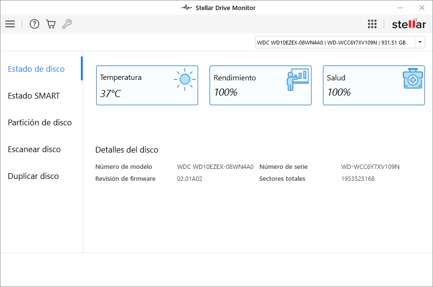Image resolution: width=433 pixels, height=287 pixels.
Task: Click the sun temperature icon
Action: coord(184,79)
